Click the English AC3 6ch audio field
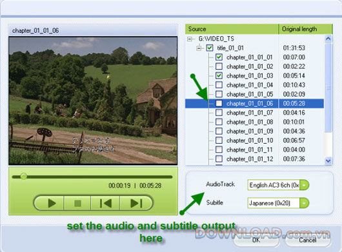This screenshot has height=252, width=342. pyautogui.click(x=274, y=185)
